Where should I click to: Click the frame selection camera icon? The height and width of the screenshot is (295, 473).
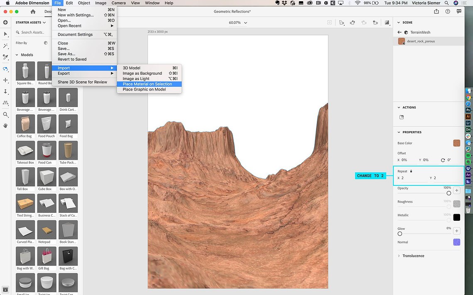pyautogui.click(x=341, y=22)
